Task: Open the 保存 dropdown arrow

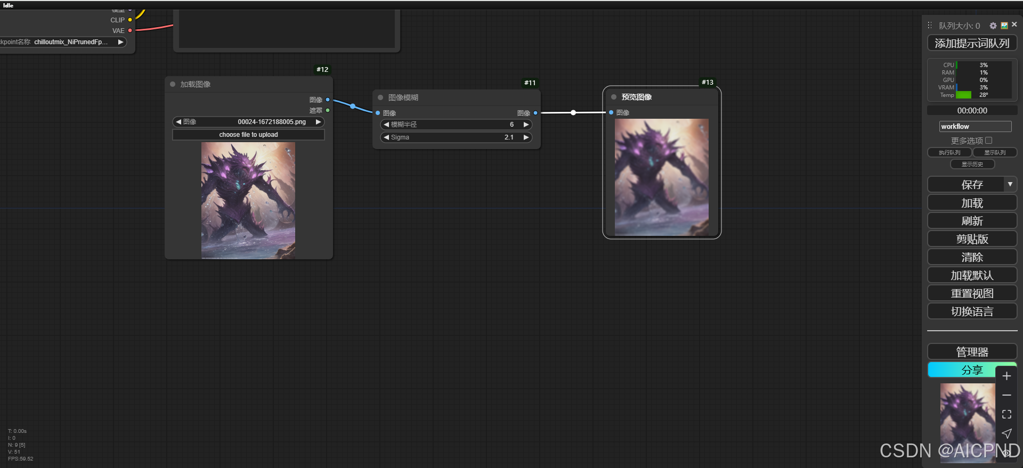Action: 1010,184
